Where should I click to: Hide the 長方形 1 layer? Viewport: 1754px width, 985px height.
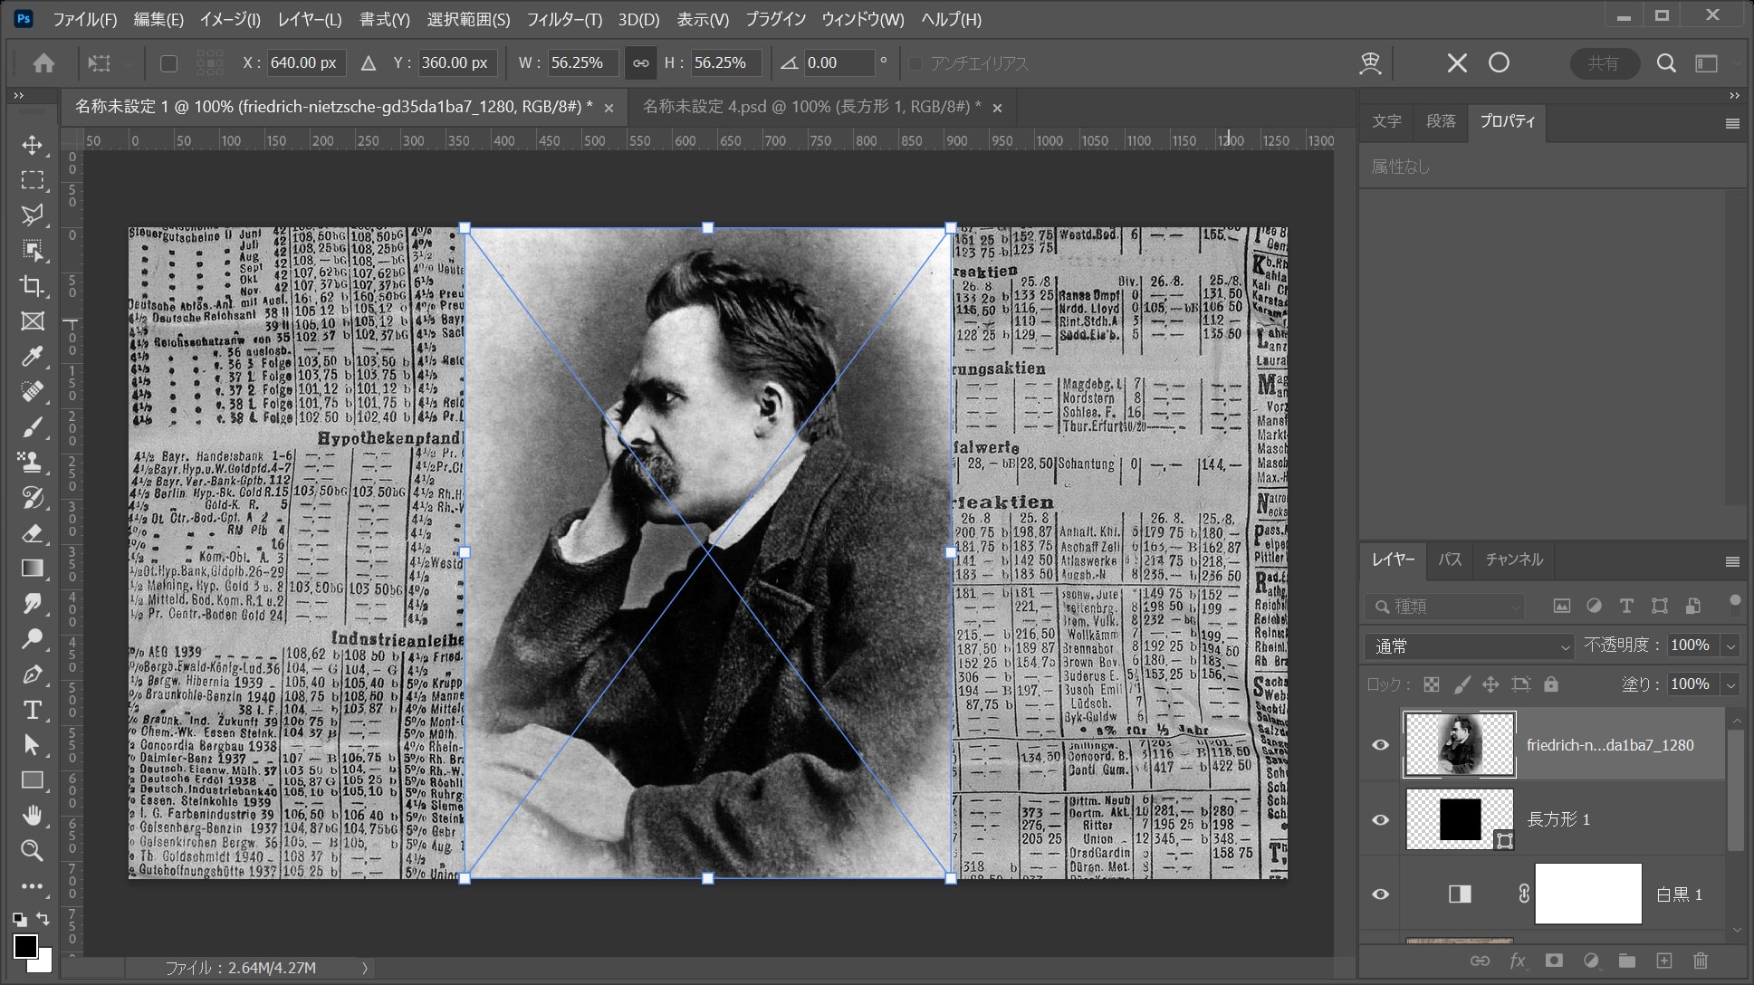click(x=1380, y=819)
